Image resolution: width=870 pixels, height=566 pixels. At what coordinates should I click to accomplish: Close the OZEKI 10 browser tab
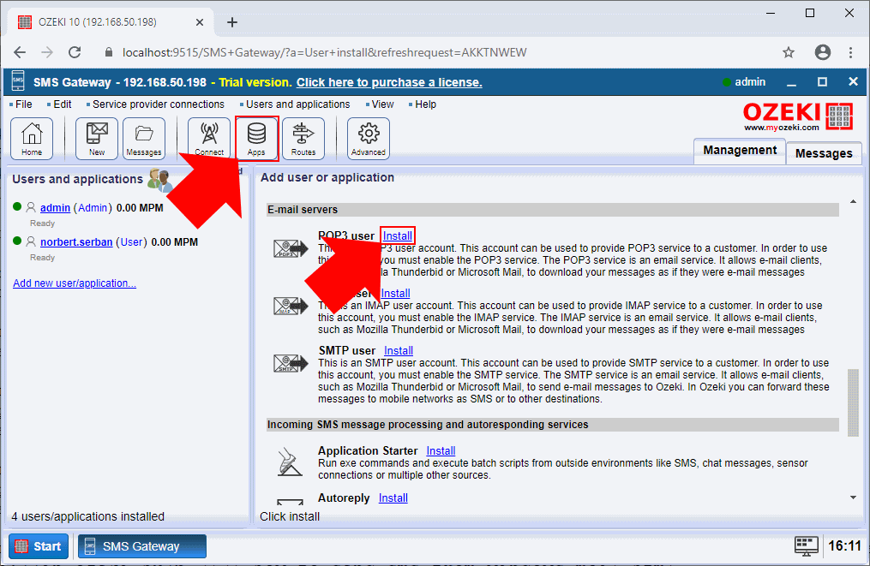pos(200,22)
